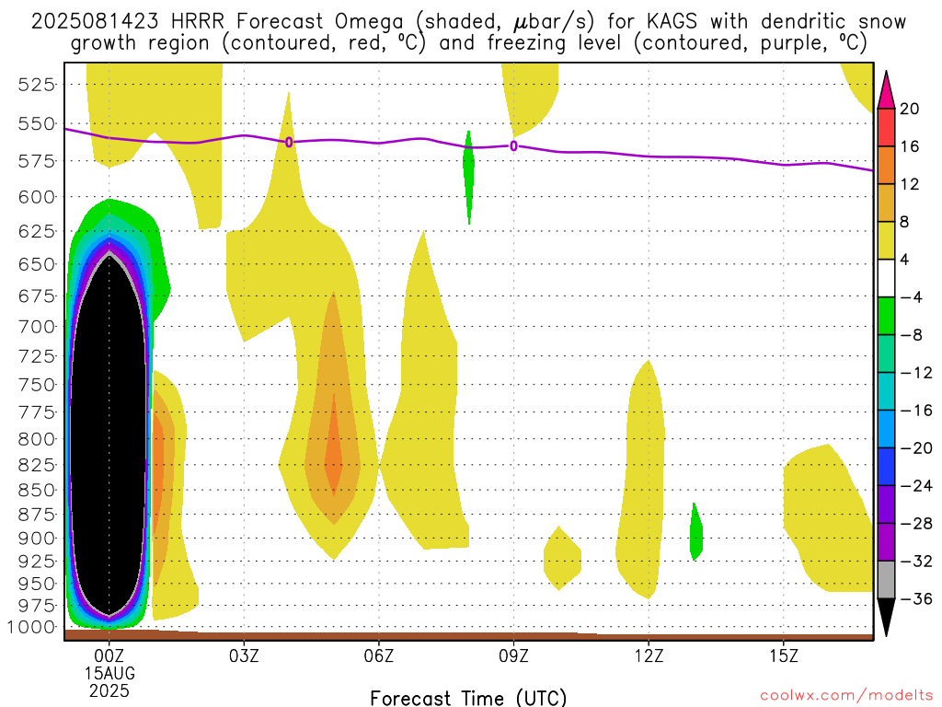The image size is (942, 707).
Task: Click the 15Z time axis label
Action: click(784, 655)
